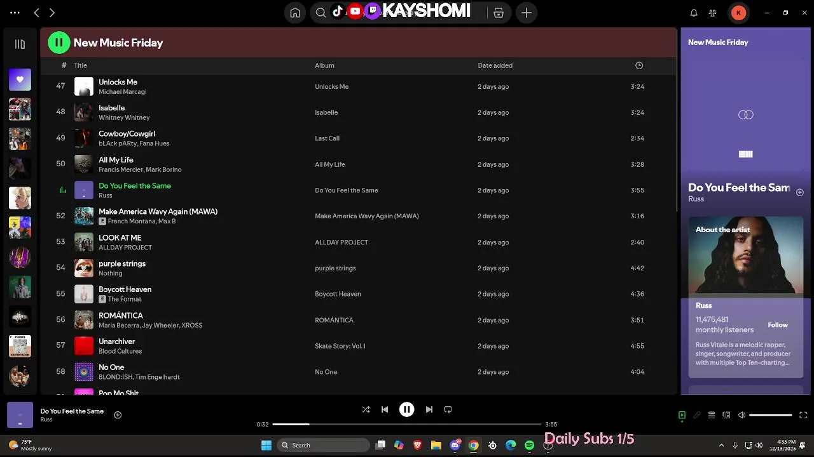Sort tracks by Album column
This screenshot has width=814, height=457.
tap(324, 65)
